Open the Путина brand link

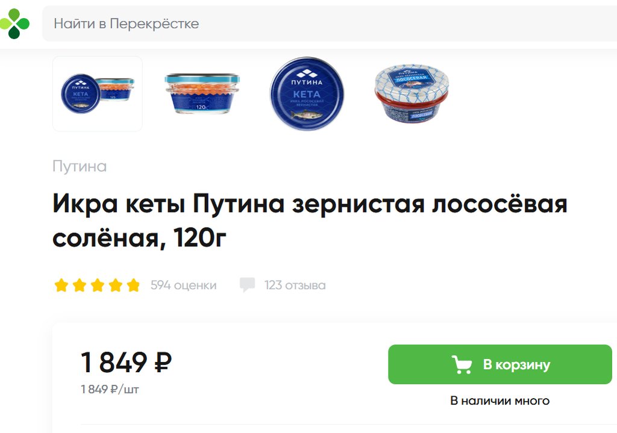click(80, 166)
